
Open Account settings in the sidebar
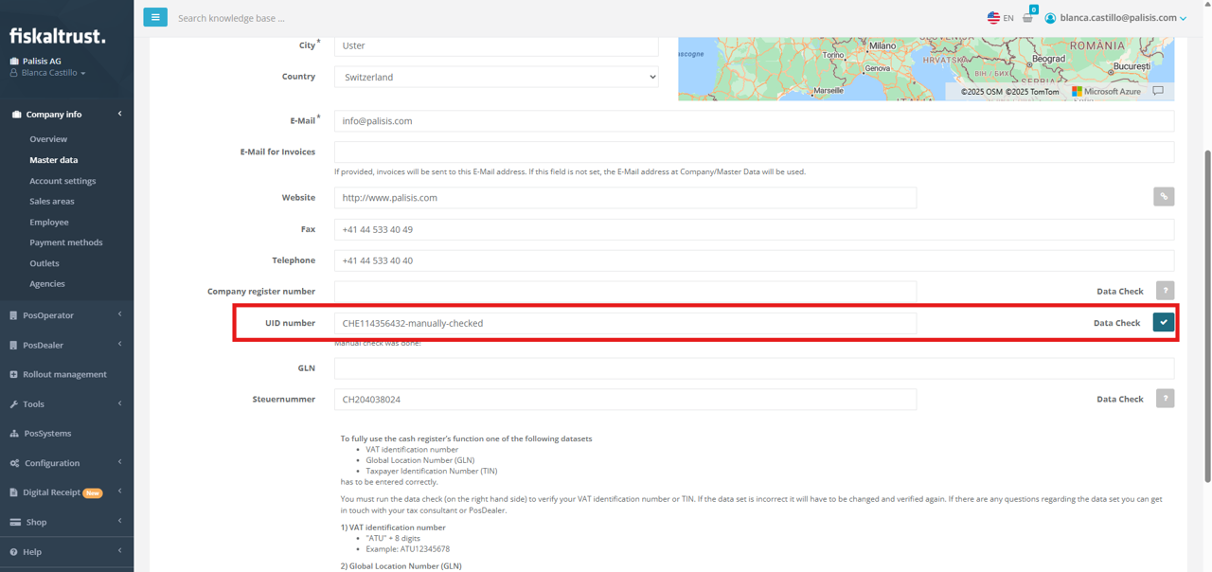[62, 181]
